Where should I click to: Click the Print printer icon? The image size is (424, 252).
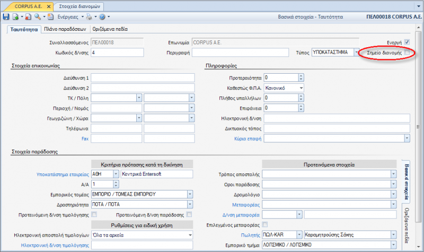click(89, 17)
